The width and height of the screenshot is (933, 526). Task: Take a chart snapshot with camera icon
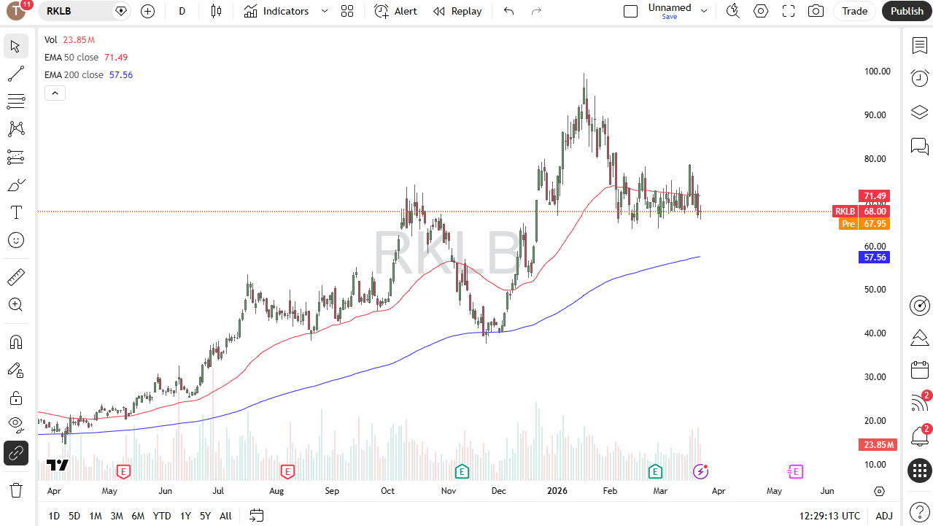pos(816,11)
